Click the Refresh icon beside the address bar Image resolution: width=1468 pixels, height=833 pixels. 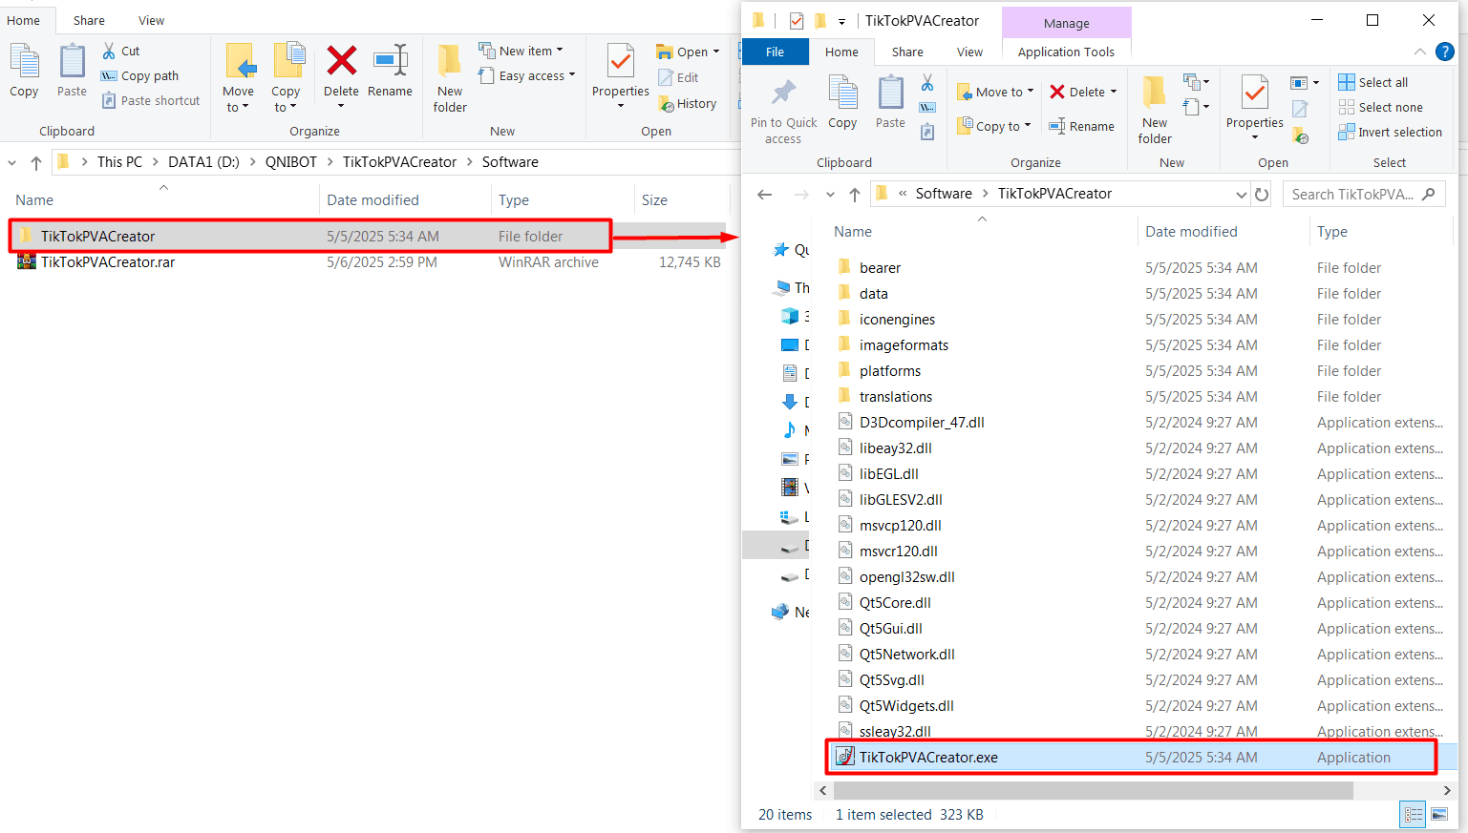1262,194
